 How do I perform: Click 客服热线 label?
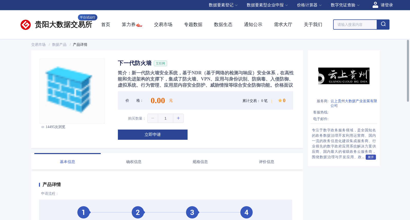tap(321, 112)
